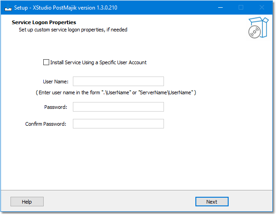Image resolution: width=276 pixels, height=215 pixels.
Task: Click the 'Install Service Using a Specific User Account' label
Action: point(98,62)
